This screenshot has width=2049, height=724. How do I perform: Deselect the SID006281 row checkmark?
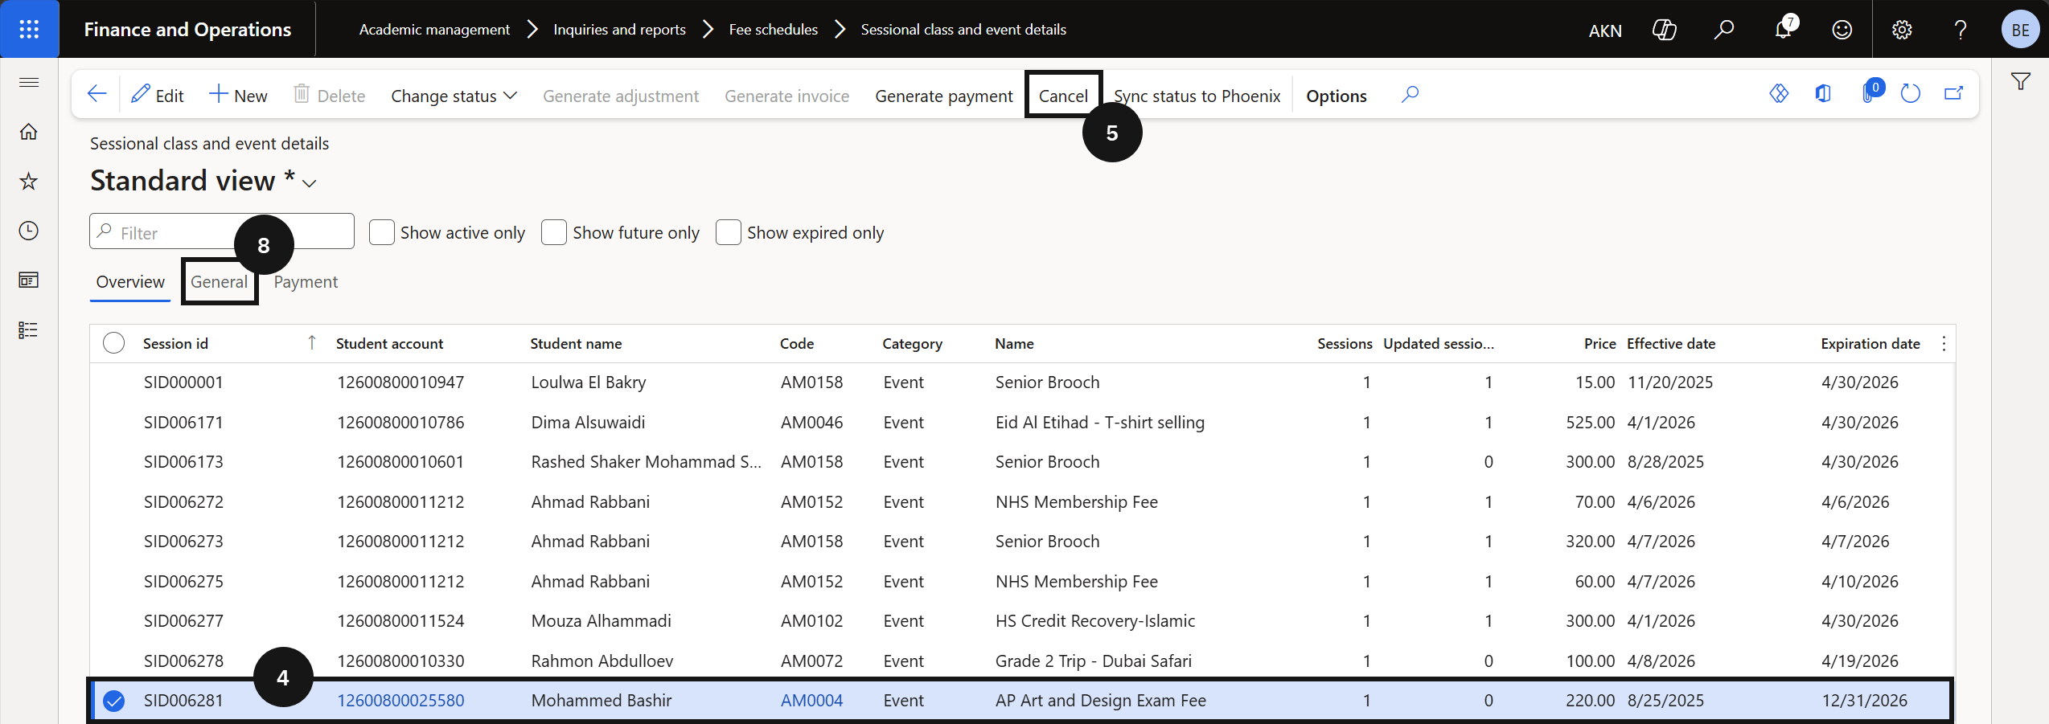(x=114, y=701)
